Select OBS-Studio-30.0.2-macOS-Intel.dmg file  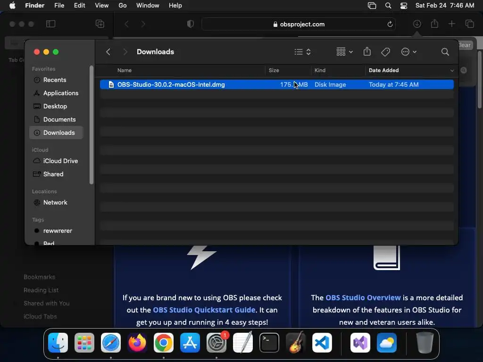(x=276, y=84)
